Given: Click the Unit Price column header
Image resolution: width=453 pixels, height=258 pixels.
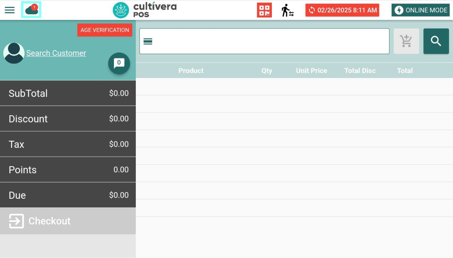Looking at the screenshot, I should click(311, 71).
